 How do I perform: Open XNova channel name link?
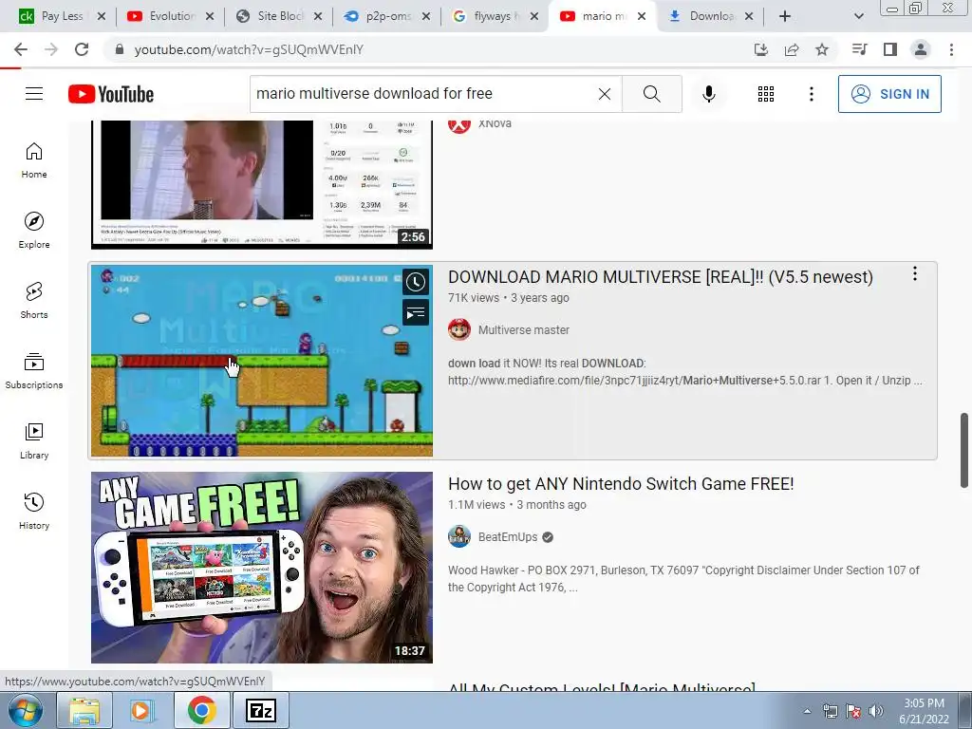pyautogui.click(x=495, y=124)
